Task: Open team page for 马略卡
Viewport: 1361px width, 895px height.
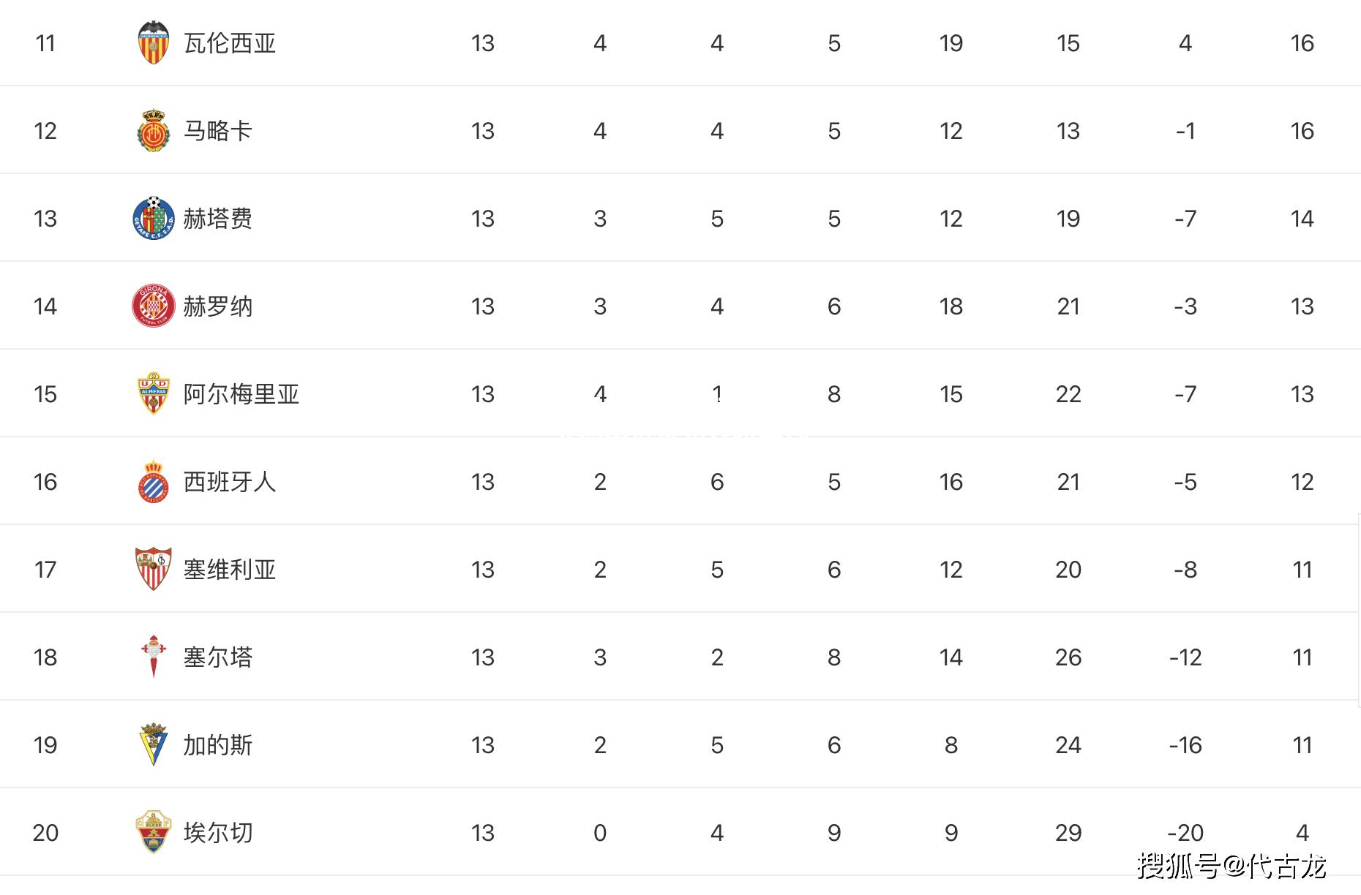Action: coord(218,131)
